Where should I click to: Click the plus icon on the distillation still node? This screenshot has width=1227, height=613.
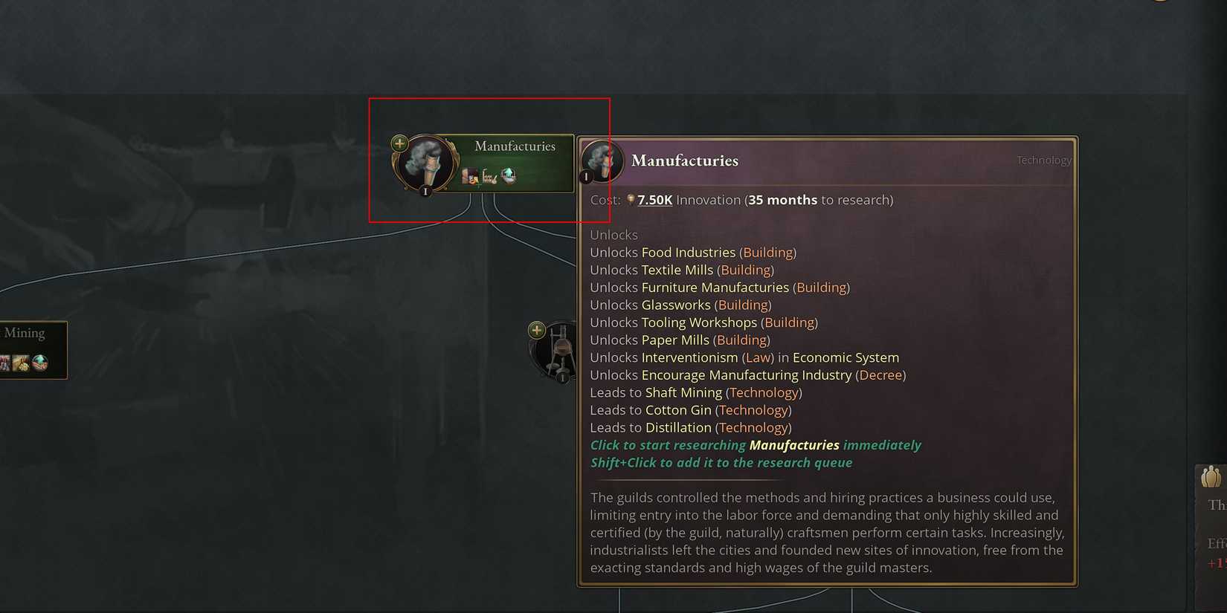pos(536,330)
